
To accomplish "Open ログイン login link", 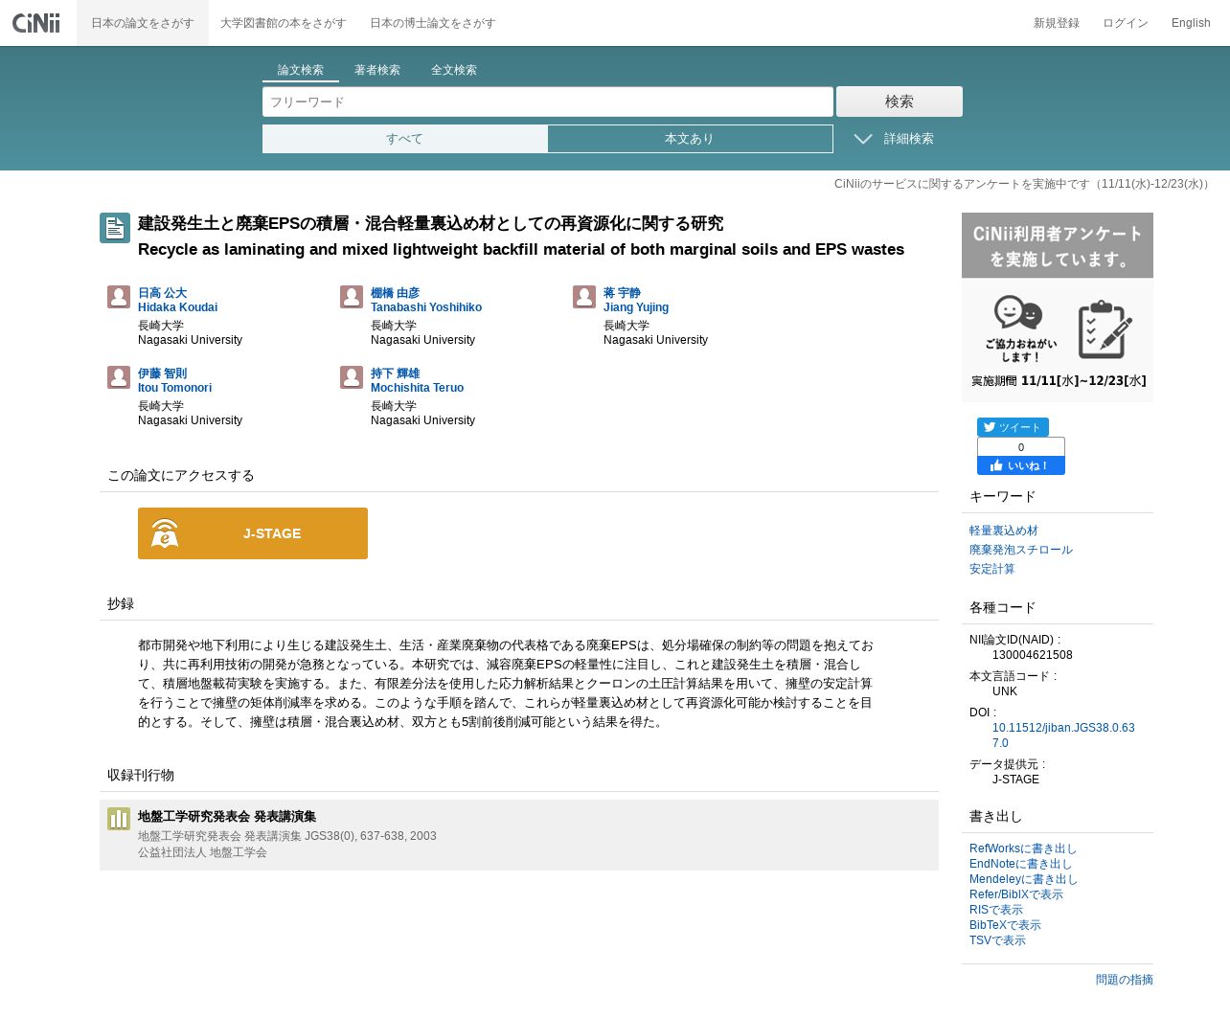I will pos(1126,23).
